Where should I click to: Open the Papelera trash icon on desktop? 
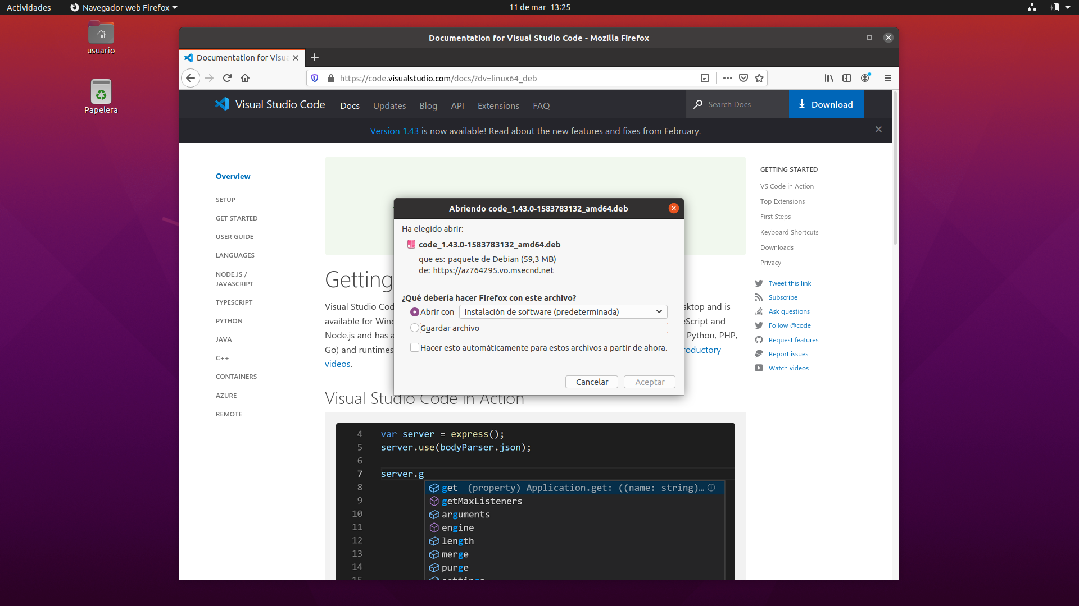[101, 97]
